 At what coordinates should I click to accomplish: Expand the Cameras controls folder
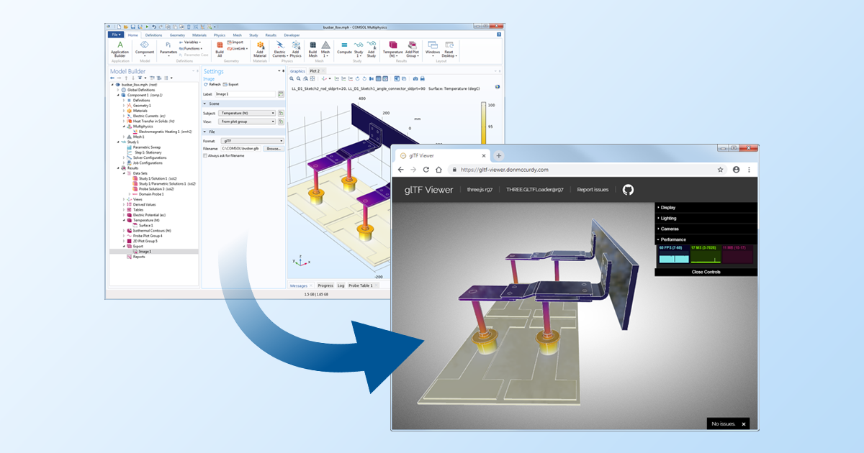pos(706,229)
